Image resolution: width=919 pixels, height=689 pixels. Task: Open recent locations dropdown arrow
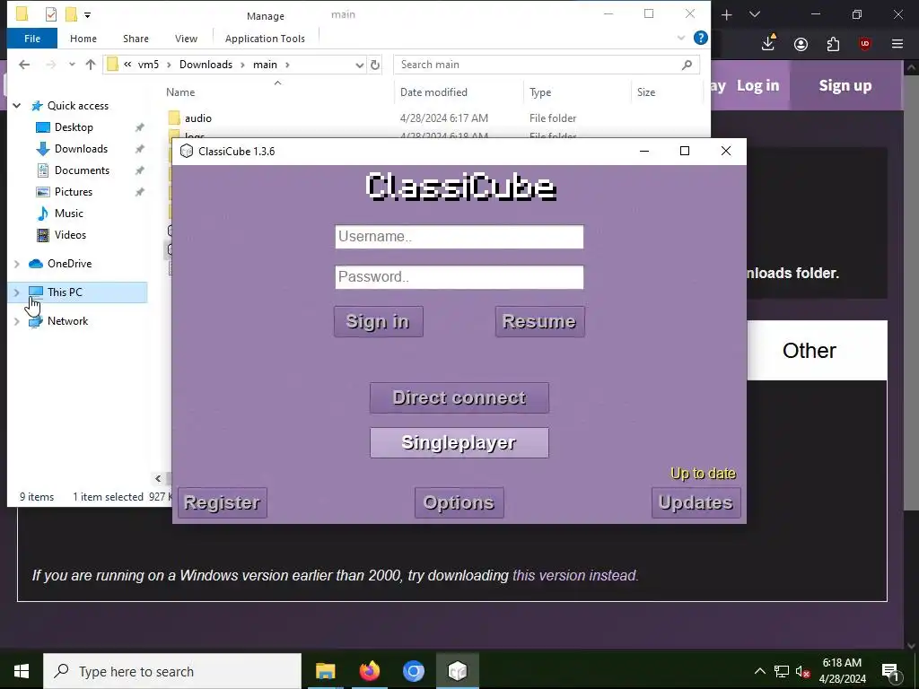click(x=72, y=65)
